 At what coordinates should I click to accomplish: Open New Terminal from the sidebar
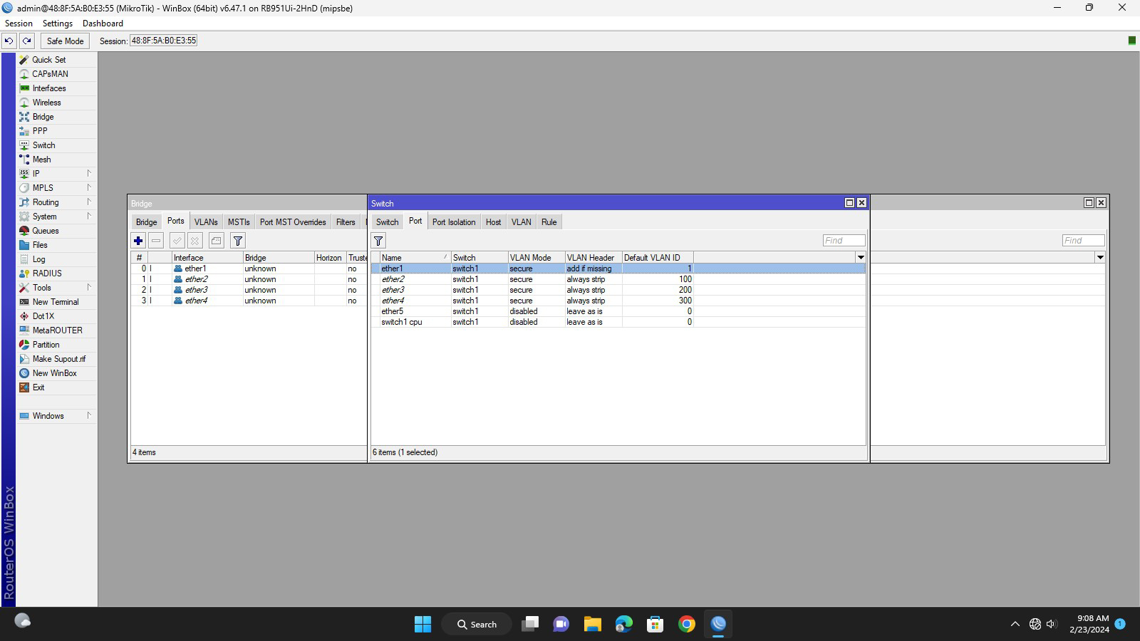[56, 302]
